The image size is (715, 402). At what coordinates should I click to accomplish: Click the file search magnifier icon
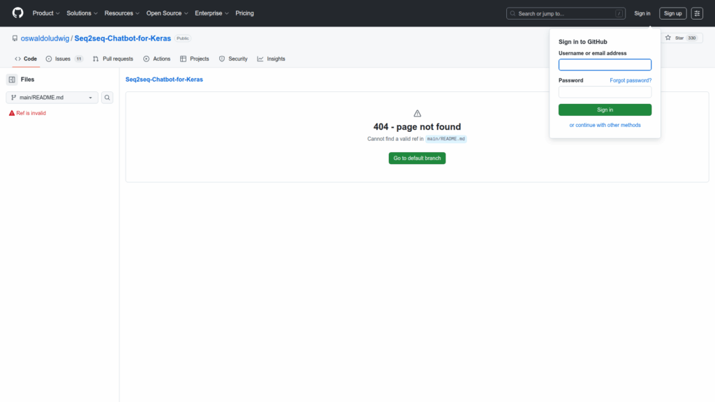108,98
